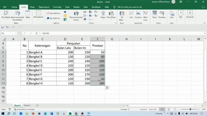Open the PivotTable tool

coord(6,15)
